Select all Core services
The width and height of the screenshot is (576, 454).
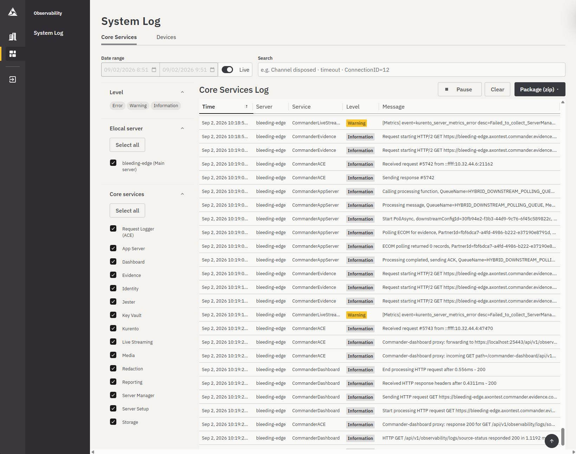coord(127,210)
